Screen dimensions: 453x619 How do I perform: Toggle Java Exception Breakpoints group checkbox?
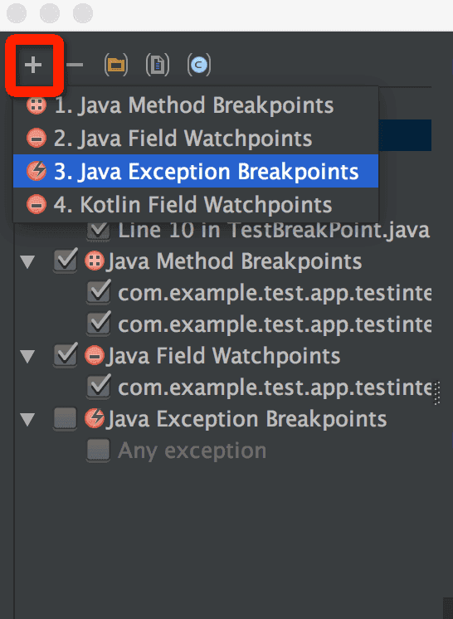click(x=65, y=419)
